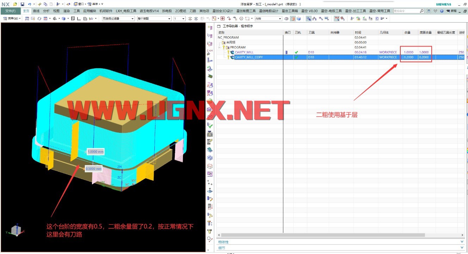Click the horizontal scrollbar of operation navigator
The image size is (468, 254).
[323, 235]
